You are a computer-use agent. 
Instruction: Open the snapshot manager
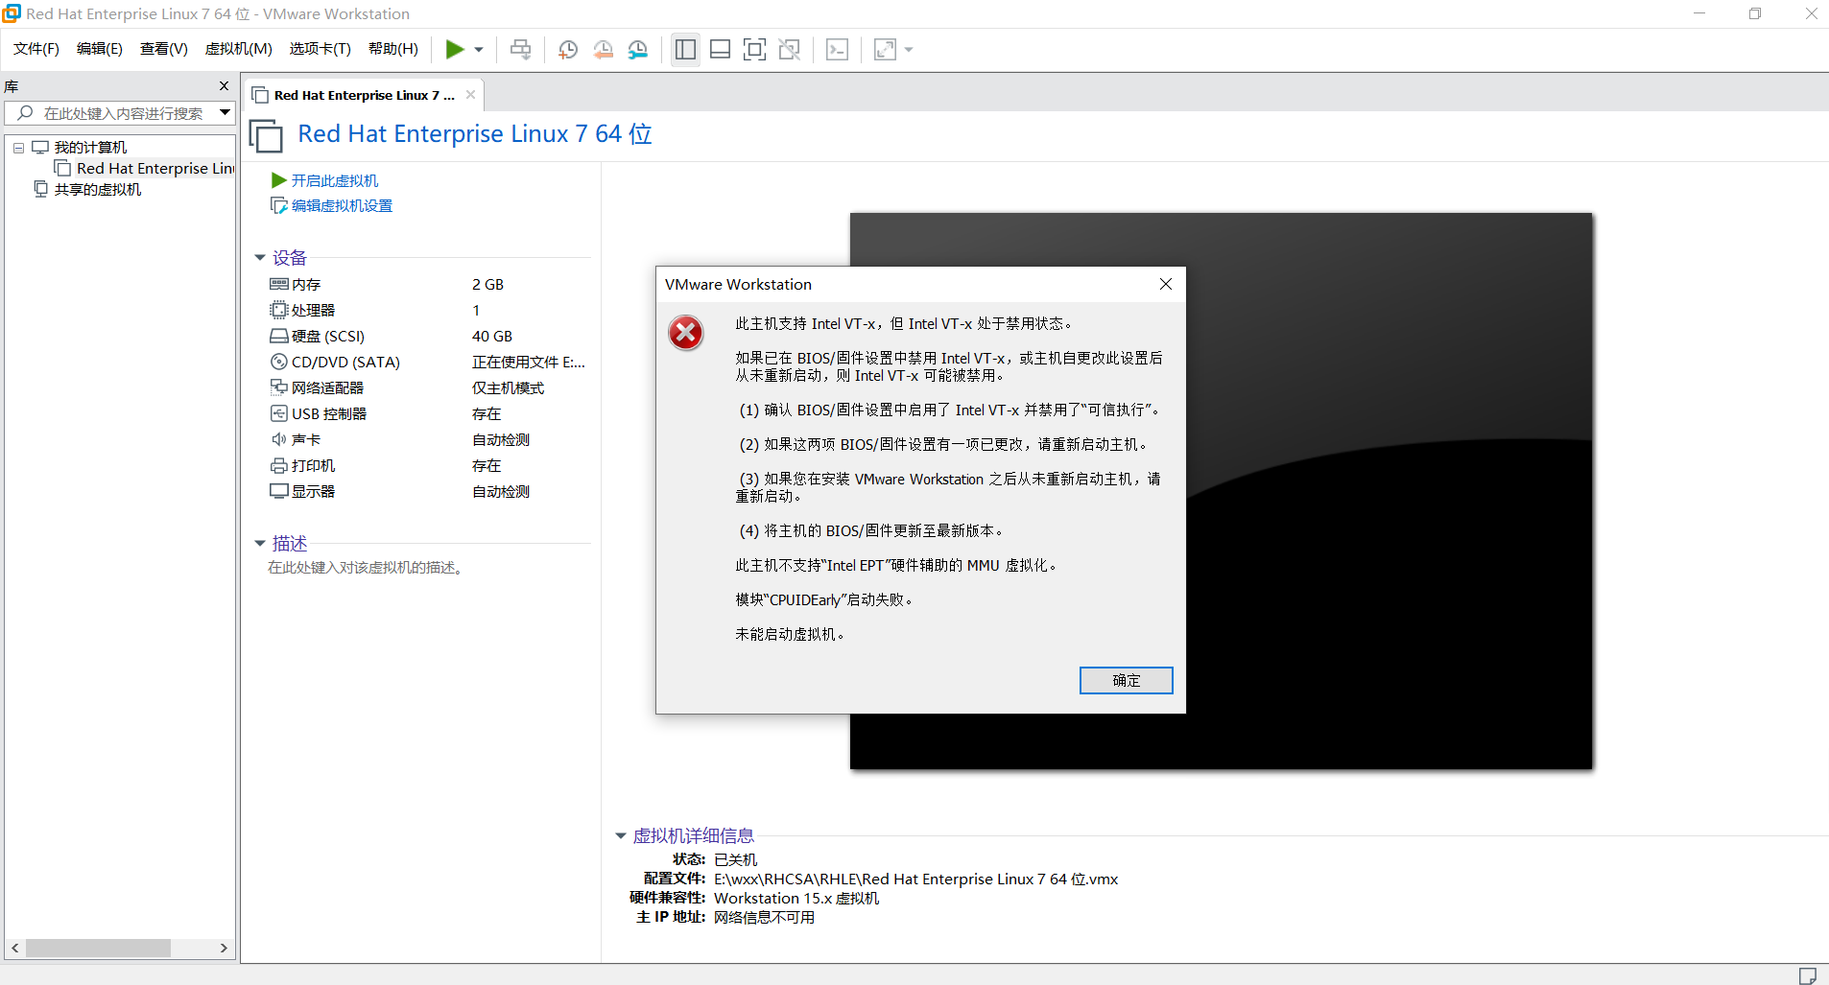(639, 49)
